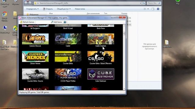Click Refresh Games in the toolbar
The image size is (195, 109).
[27, 22]
